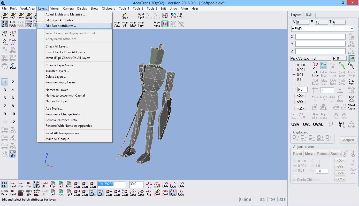This screenshot has height=206, width=359.
Task: Switch to the Layers panel tab
Action: point(296,15)
